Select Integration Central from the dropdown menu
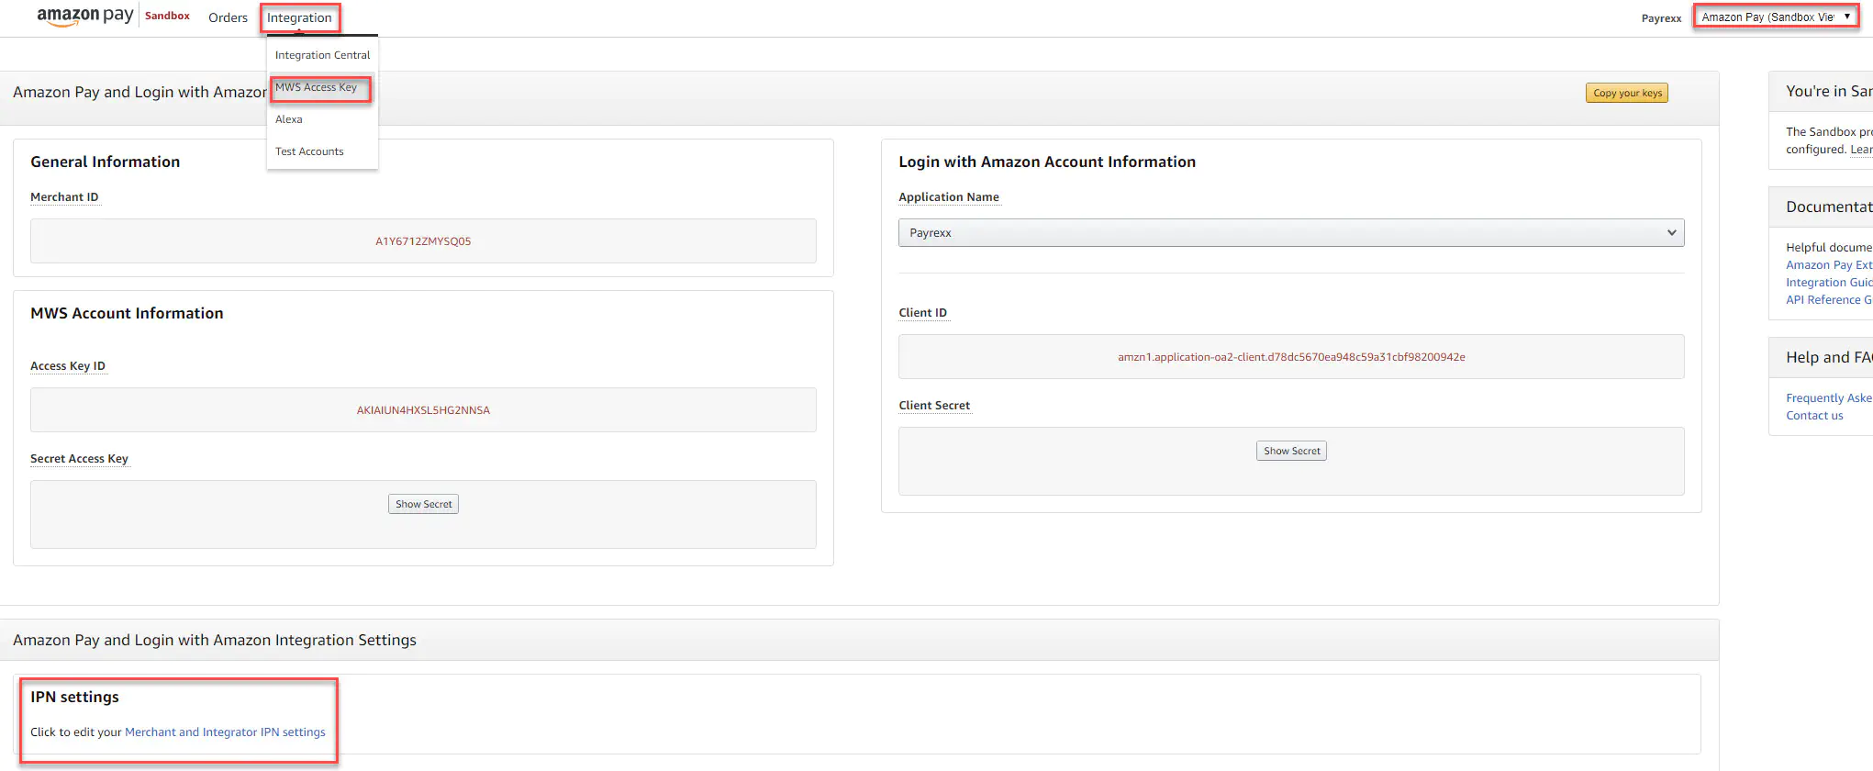The width and height of the screenshot is (1873, 771). click(322, 55)
